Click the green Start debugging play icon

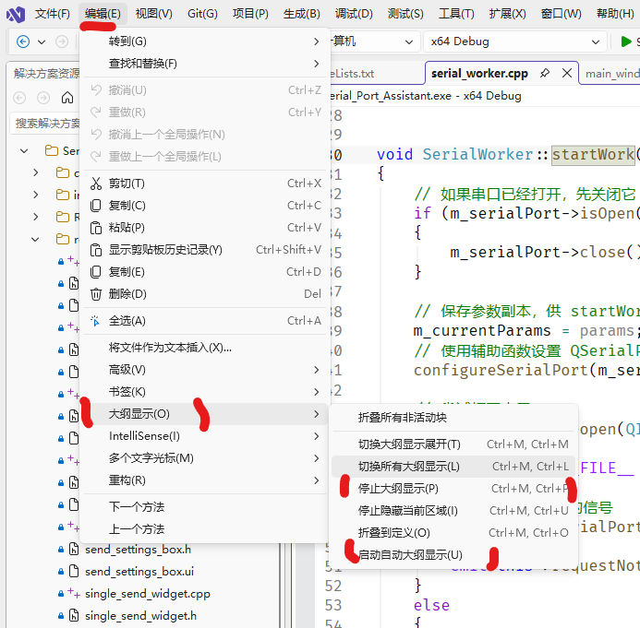[626, 41]
